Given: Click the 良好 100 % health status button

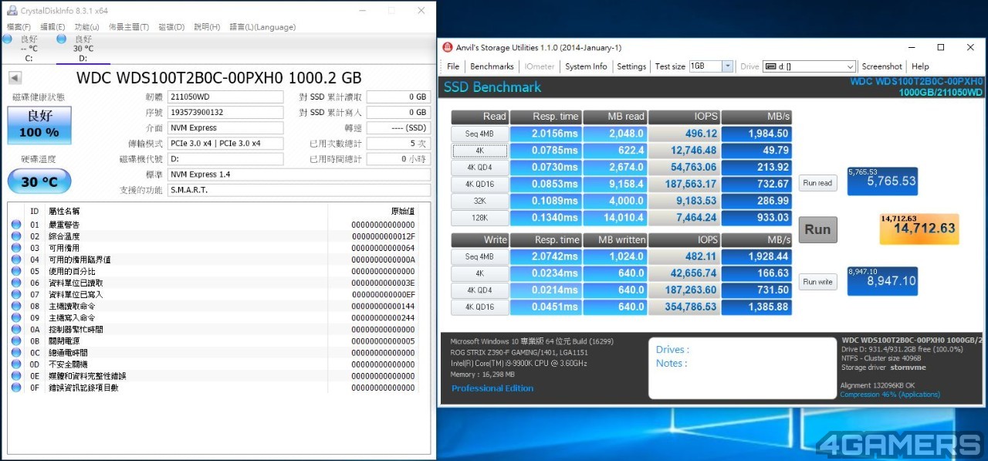Looking at the screenshot, I should coord(39,124).
